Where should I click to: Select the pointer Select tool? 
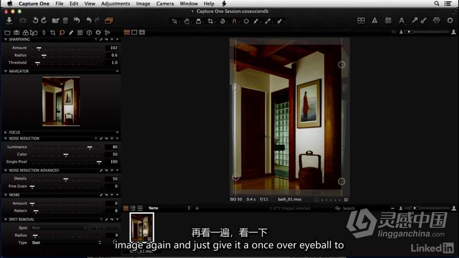(175, 21)
